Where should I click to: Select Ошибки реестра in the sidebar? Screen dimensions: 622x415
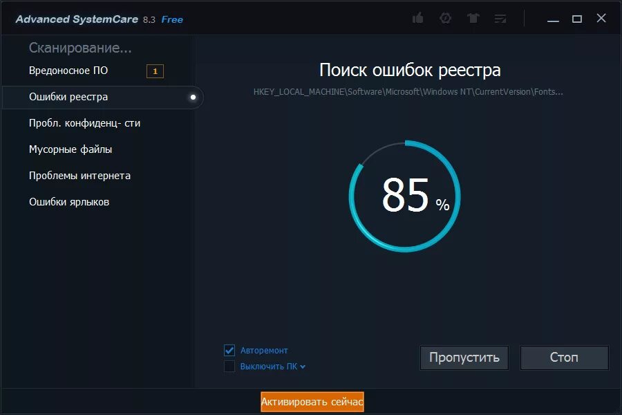coord(103,98)
